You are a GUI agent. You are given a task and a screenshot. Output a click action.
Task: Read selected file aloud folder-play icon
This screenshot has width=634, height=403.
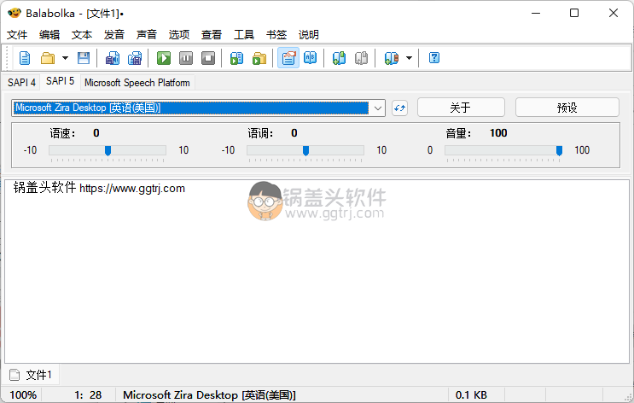(259, 58)
